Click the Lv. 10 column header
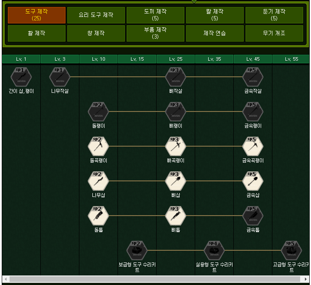The width and height of the screenshot is (311, 285). [x=98, y=59]
